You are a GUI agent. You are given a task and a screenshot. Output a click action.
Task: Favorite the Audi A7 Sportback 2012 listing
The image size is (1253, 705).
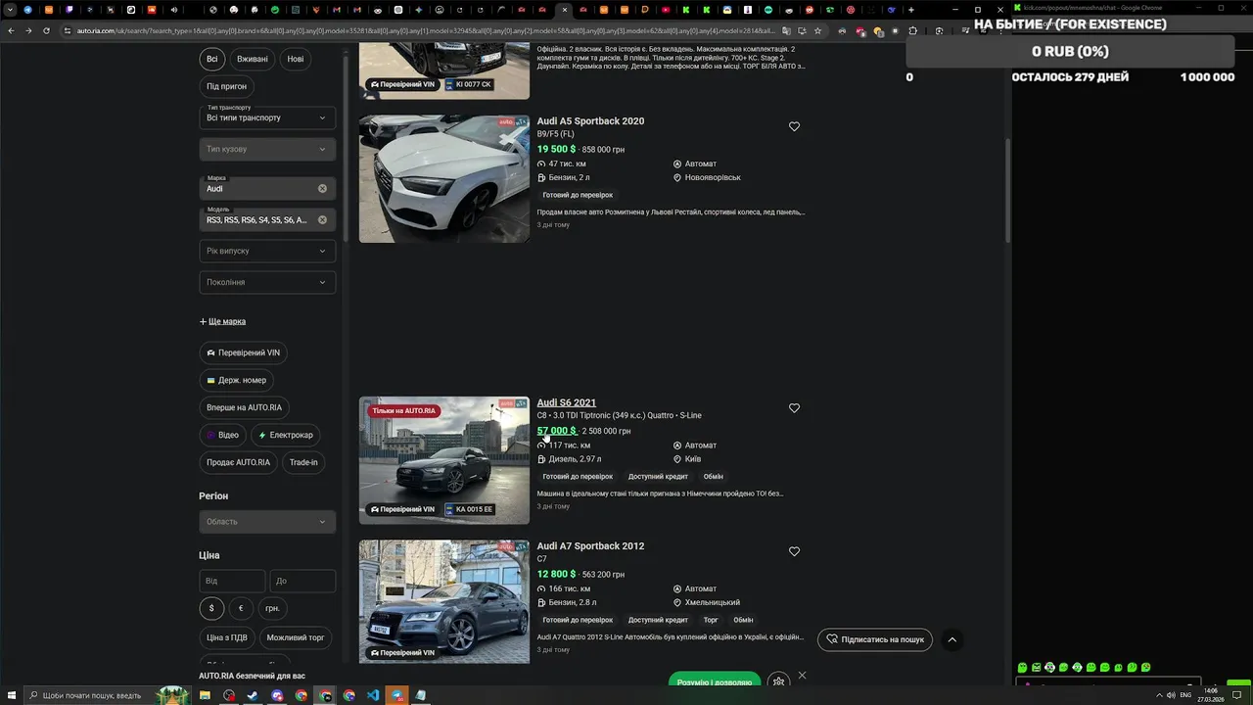[794, 551]
